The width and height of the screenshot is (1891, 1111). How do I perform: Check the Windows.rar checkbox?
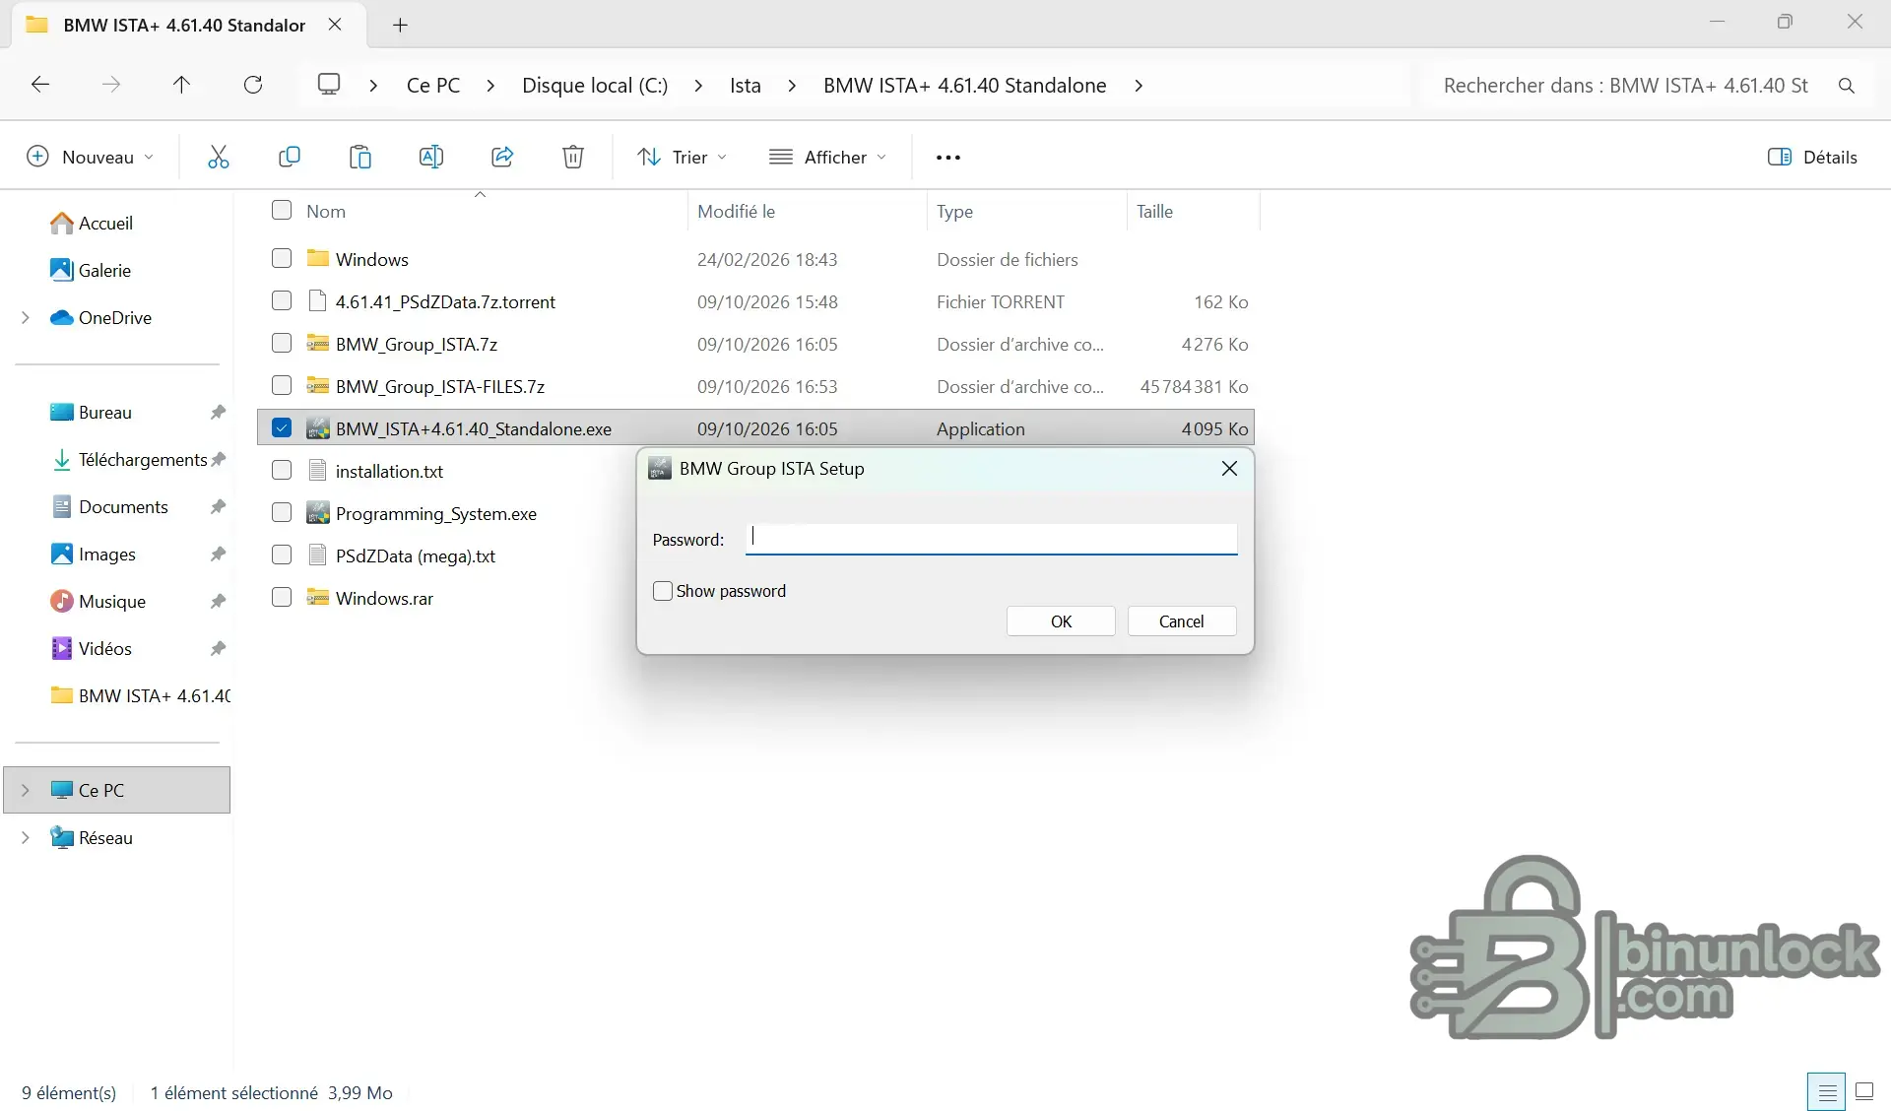pyautogui.click(x=282, y=598)
